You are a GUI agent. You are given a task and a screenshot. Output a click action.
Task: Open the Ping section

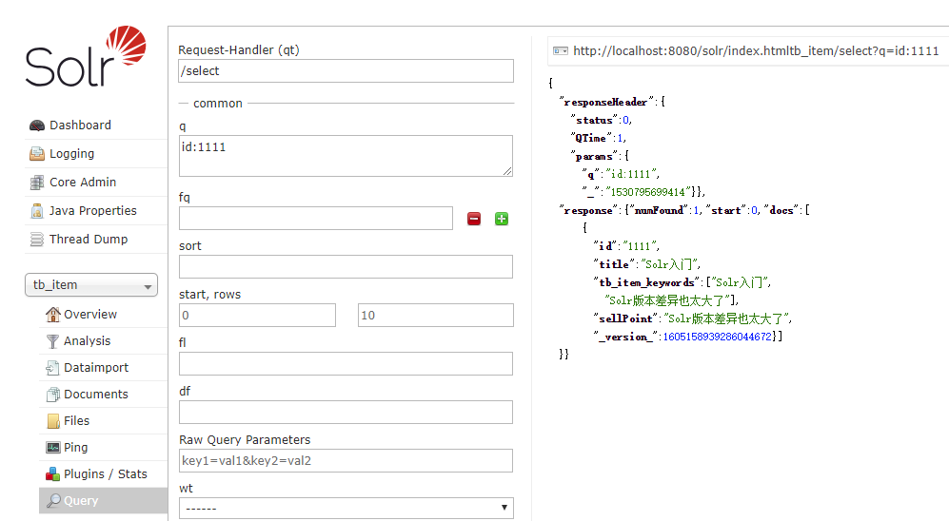click(x=75, y=447)
